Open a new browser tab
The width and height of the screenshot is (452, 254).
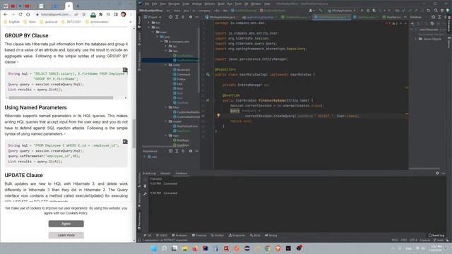click(78, 6)
